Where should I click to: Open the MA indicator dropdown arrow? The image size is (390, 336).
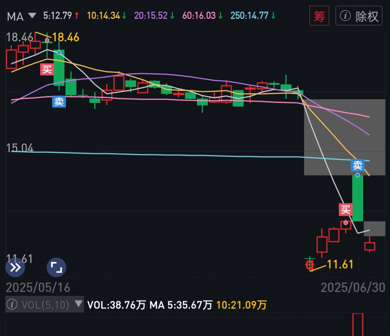(32, 16)
